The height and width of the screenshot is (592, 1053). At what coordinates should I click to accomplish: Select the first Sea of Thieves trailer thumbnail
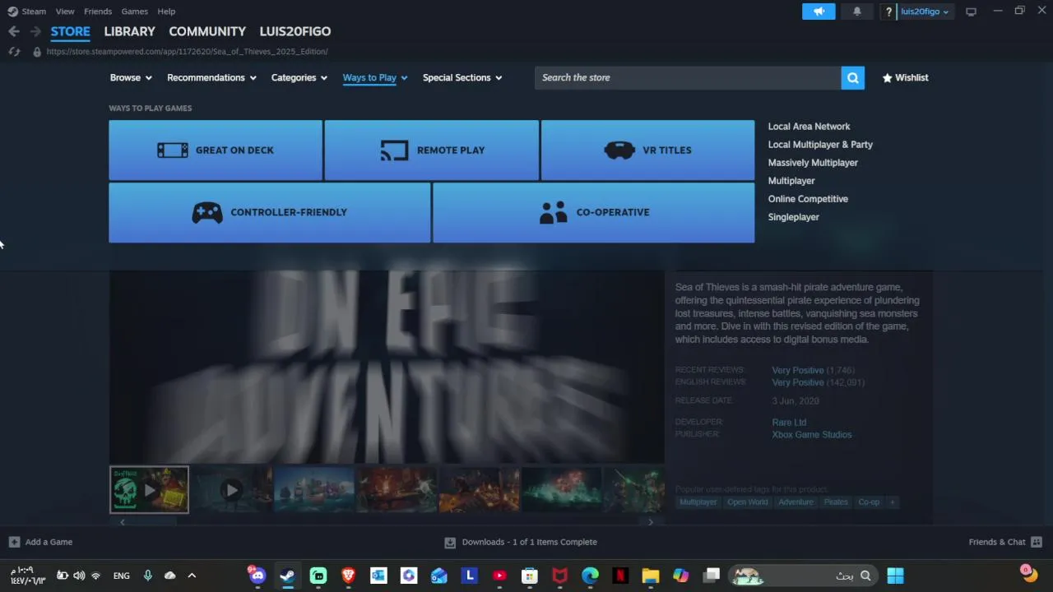(149, 490)
